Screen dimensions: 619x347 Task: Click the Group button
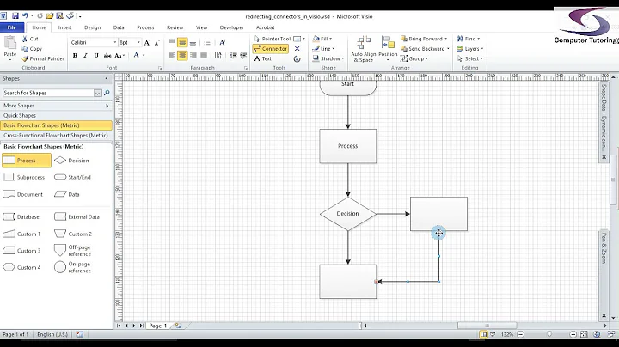414,58
